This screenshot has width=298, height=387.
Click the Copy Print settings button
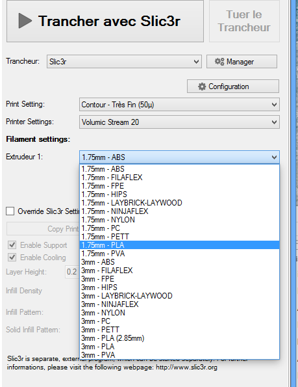coord(43,229)
